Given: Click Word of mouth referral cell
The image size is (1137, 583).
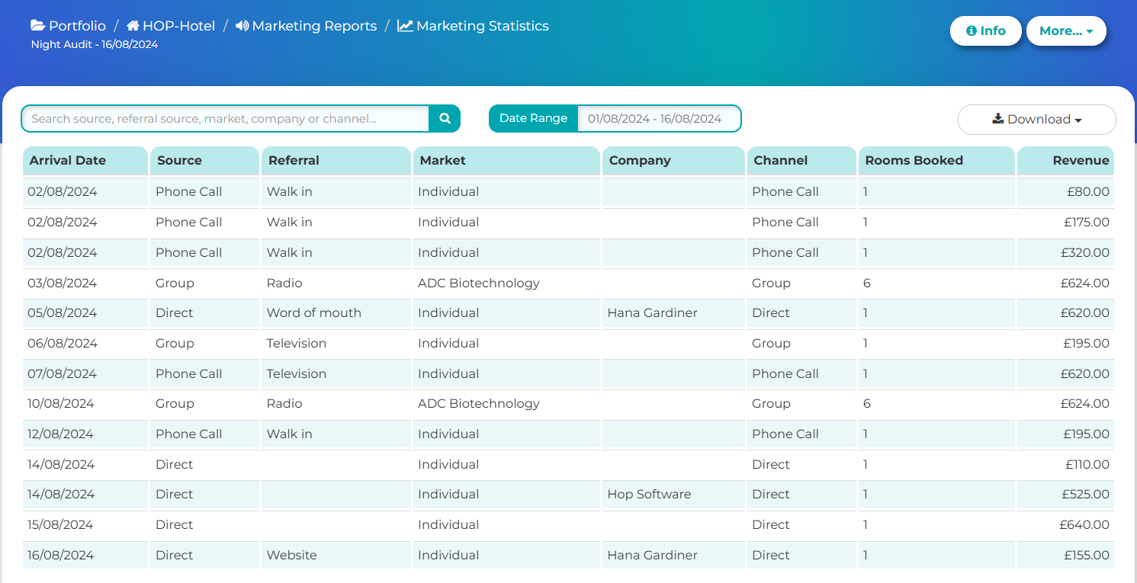Looking at the screenshot, I should tap(336, 312).
